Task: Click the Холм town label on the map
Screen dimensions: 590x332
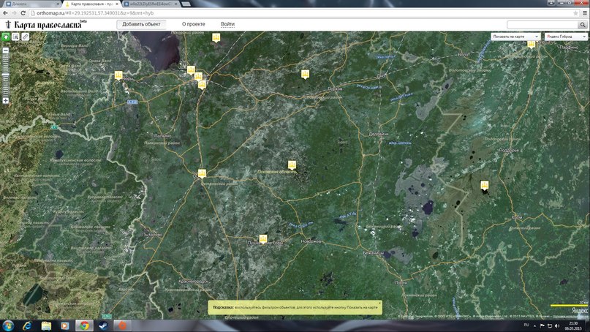Action: (x=517, y=217)
